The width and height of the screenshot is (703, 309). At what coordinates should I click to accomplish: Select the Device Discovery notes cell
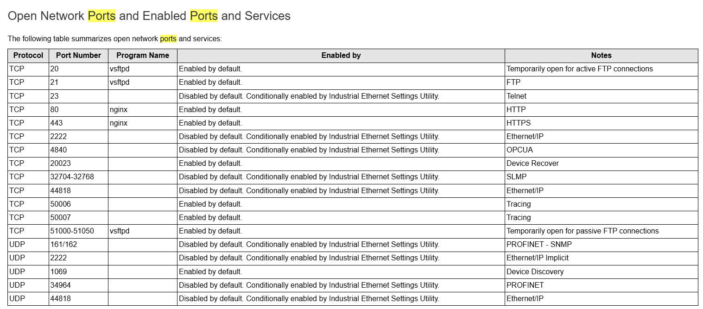(535, 272)
